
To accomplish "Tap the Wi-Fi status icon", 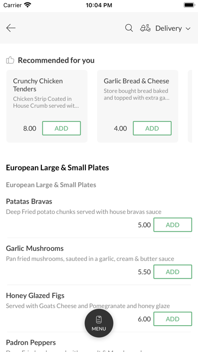I will click(28, 5).
